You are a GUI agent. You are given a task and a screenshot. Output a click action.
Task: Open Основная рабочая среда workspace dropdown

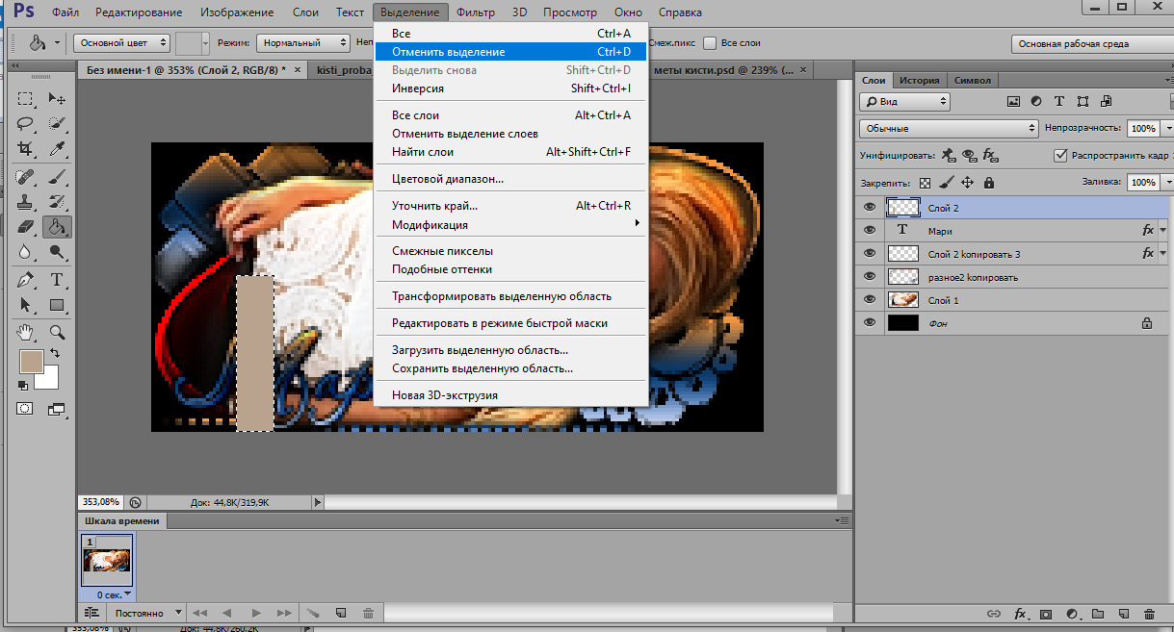(x=1092, y=43)
